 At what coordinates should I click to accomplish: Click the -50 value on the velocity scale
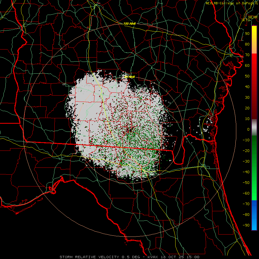(246, 183)
